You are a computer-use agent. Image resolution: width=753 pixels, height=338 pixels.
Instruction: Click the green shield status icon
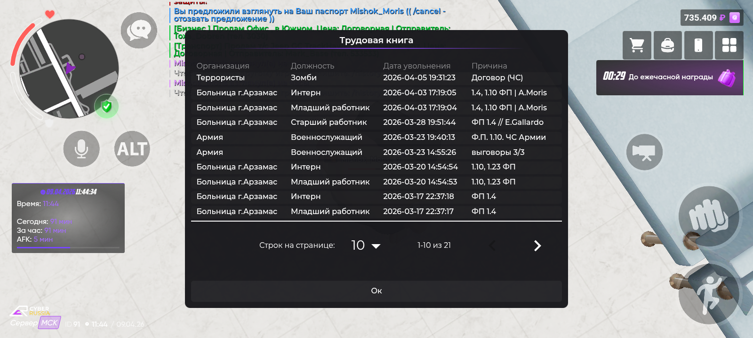tap(107, 107)
